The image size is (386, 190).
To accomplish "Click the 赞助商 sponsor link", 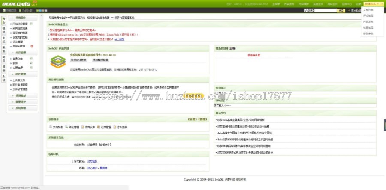I will tap(104, 168).
